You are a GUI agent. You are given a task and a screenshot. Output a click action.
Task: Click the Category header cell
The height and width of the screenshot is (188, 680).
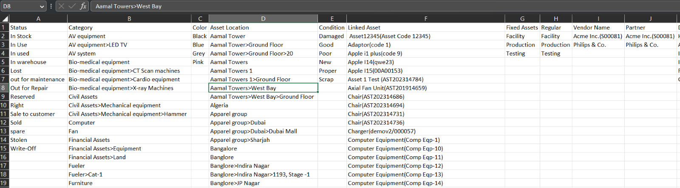click(x=129, y=28)
